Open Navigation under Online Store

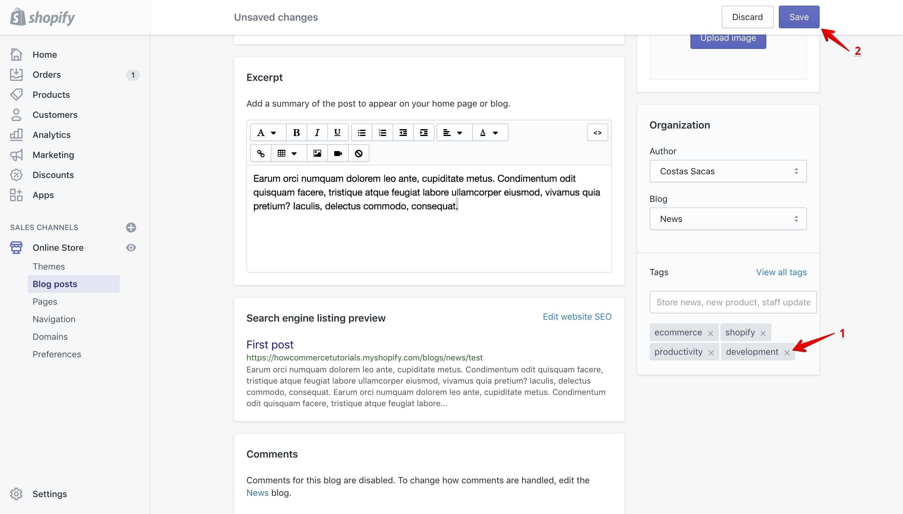54,319
